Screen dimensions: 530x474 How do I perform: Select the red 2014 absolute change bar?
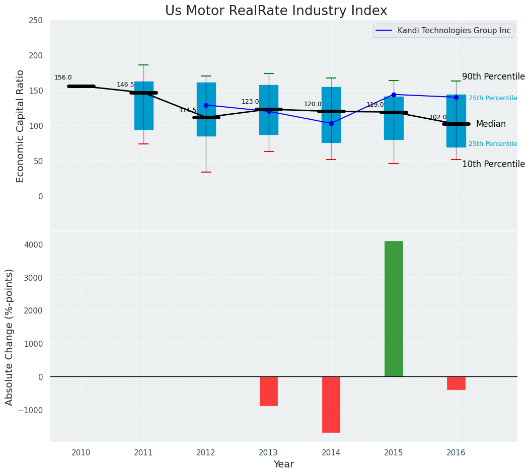(x=331, y=404)
